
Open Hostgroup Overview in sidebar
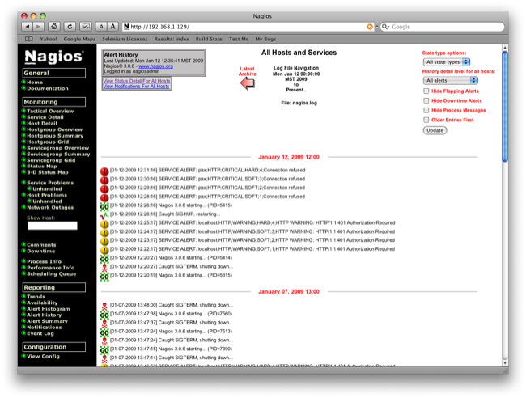[55, 129]
